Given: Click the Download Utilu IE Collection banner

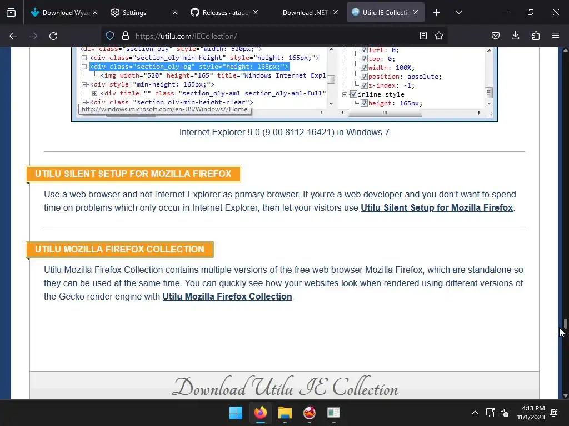Looking at the screenshot, I should [x=284, y=386].
